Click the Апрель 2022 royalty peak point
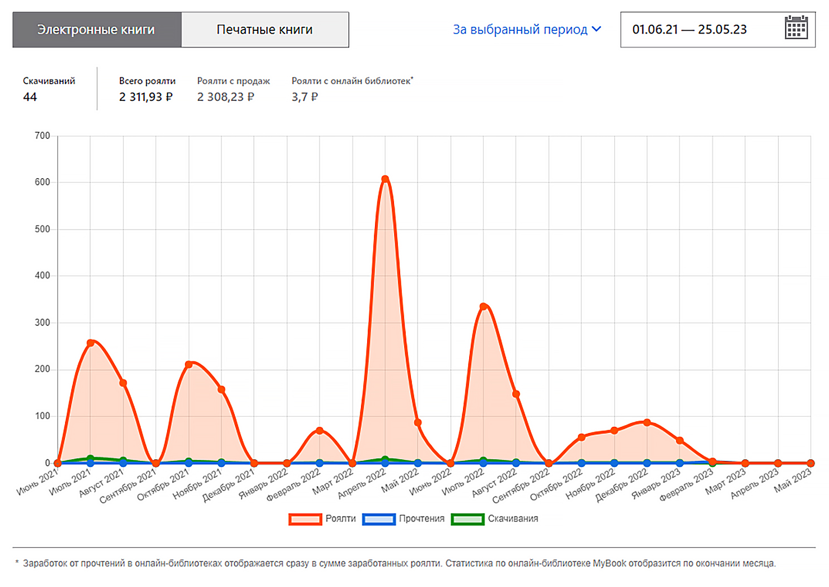The height and width of the screenshot is (587, 829). [x=385, y=179]
